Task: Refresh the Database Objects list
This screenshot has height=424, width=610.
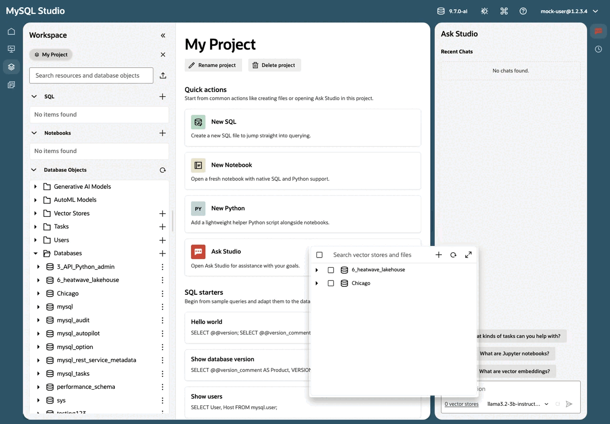Action: [x=163, y=170]
